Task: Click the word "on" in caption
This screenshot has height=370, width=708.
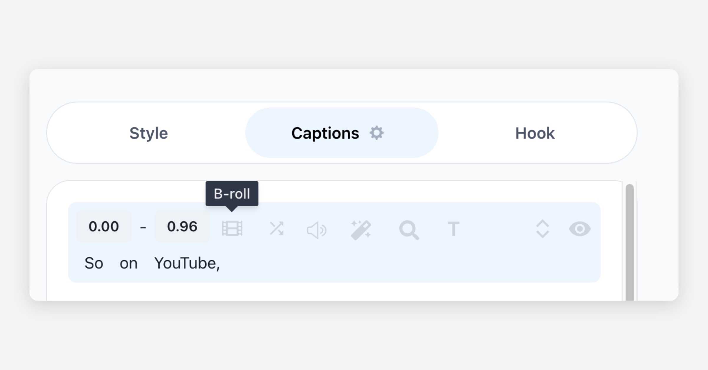Action: click(129, 263)
